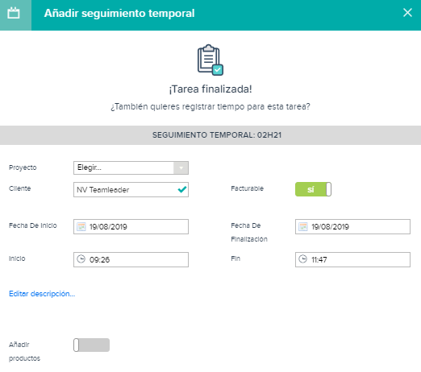Open the Editar descripción link
Image resolution: width=421 pixels, height=372 pixels.
tap(42, 294)
